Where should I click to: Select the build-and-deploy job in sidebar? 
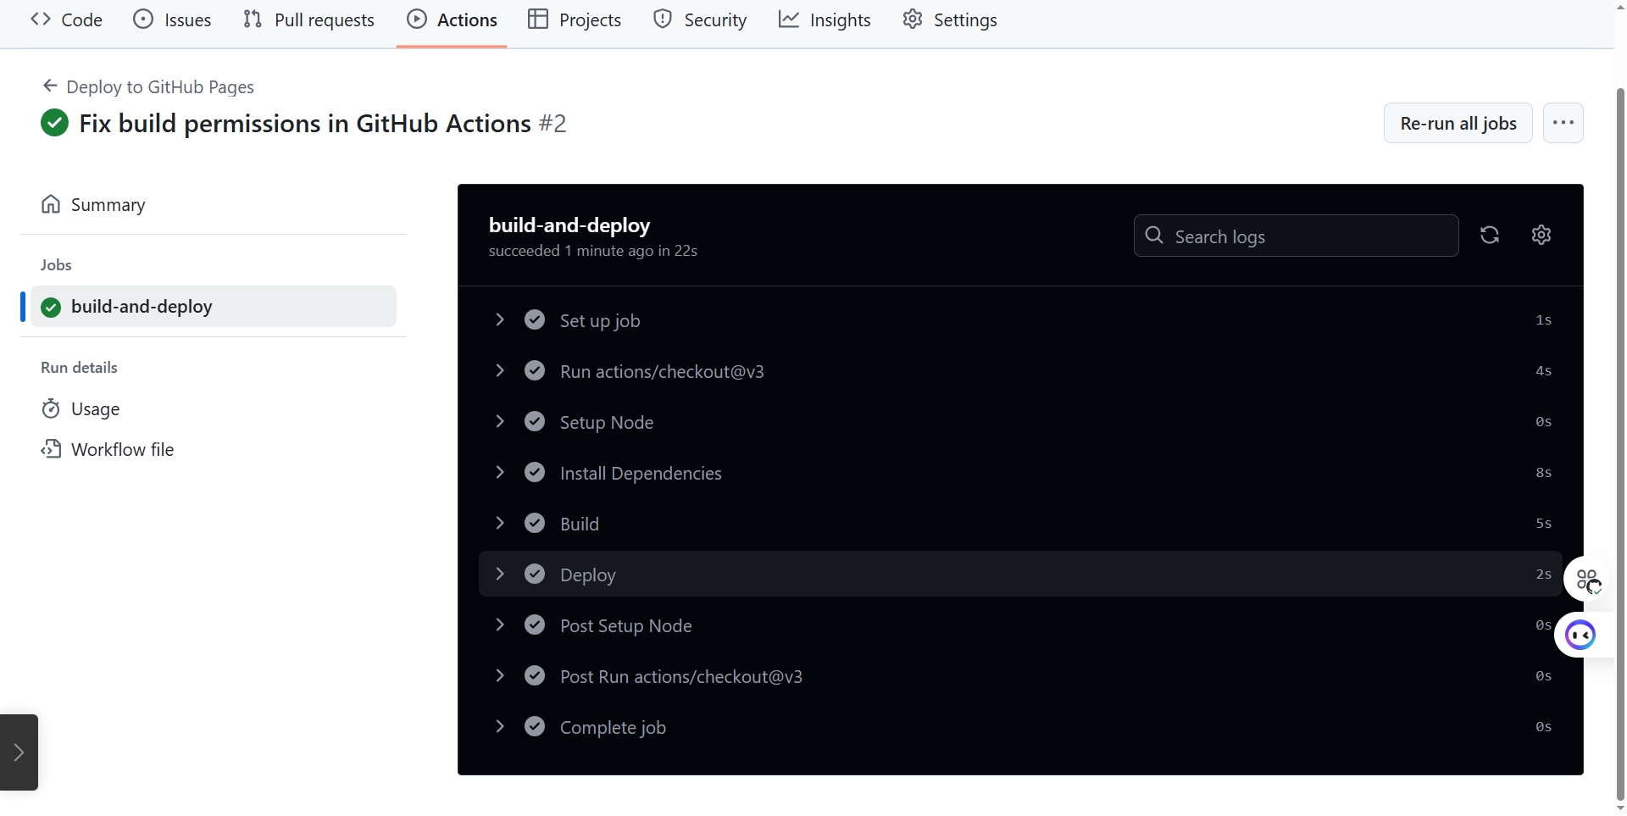[x=214, y=306]
